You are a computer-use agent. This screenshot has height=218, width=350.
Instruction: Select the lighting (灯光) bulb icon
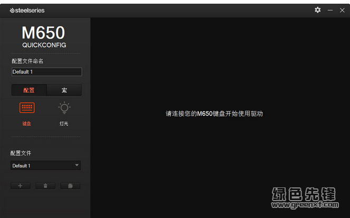click(x=64, y=108)
